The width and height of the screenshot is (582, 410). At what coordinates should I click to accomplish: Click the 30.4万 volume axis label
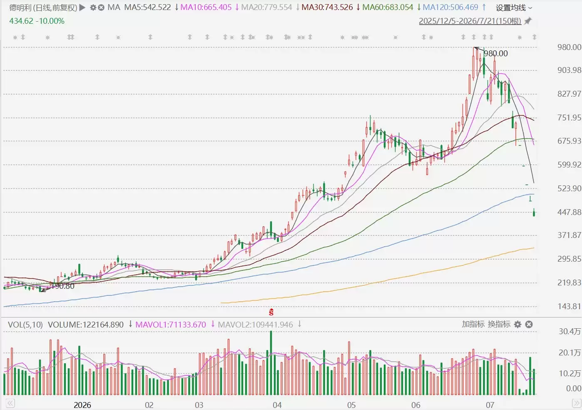click(570, 331)
